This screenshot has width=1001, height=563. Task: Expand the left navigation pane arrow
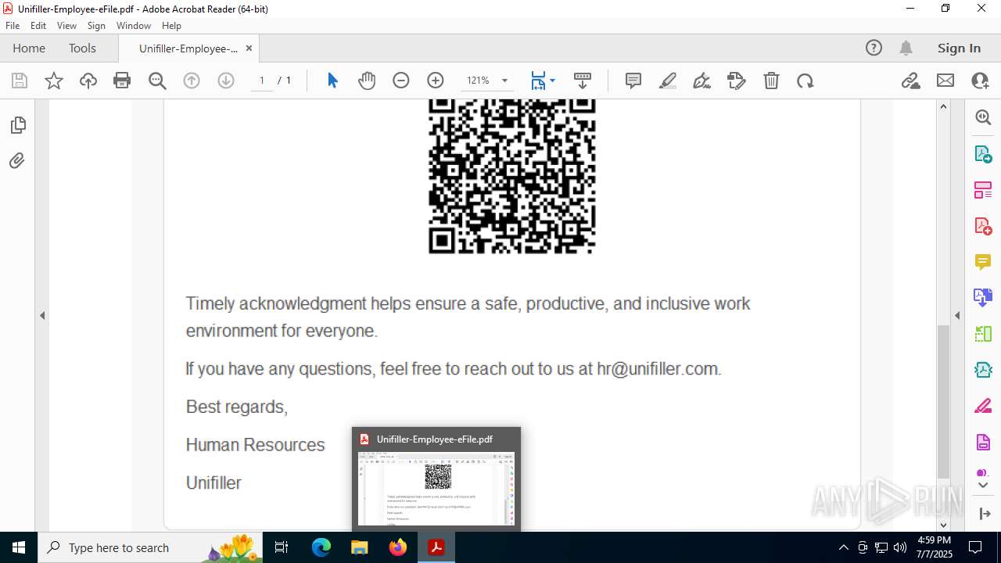click(x=42, y=315)
